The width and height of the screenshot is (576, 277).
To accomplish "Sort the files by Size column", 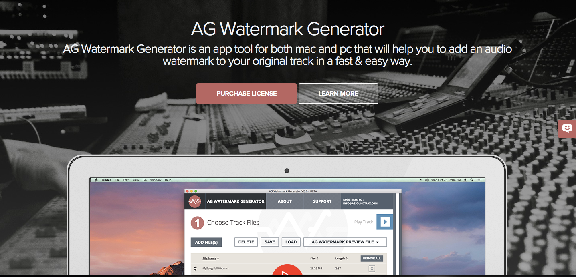I will pyautogui.click(x=314, y=259).
